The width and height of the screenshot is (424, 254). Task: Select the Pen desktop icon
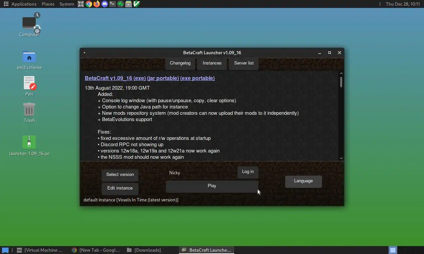[x=29, y=86]
